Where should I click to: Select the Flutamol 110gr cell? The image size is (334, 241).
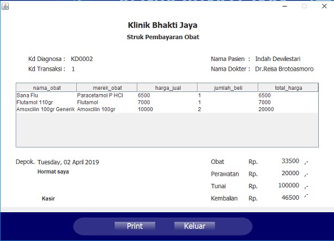[46, 102]
